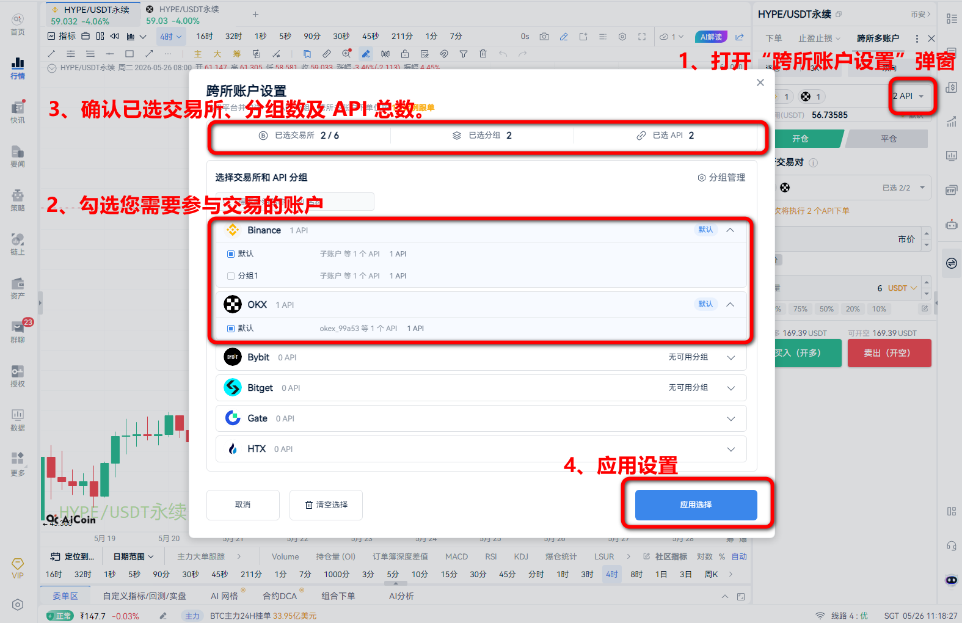The image size is (962, 623).
Task: Click the filter funnel tool icon
Action: coord(464,54)
